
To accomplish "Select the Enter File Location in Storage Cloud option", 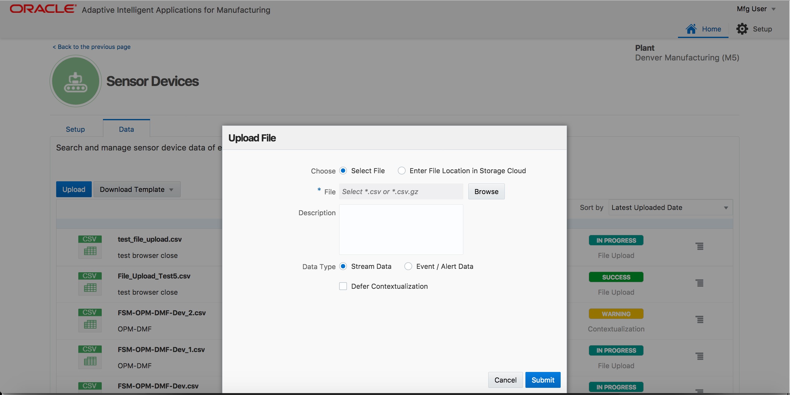I will [x=402, y=171].
